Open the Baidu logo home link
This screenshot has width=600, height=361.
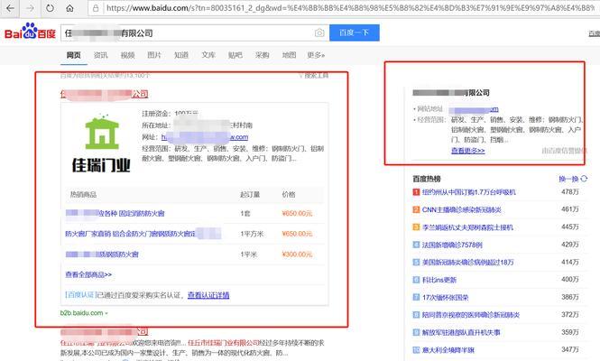[30, 32]
